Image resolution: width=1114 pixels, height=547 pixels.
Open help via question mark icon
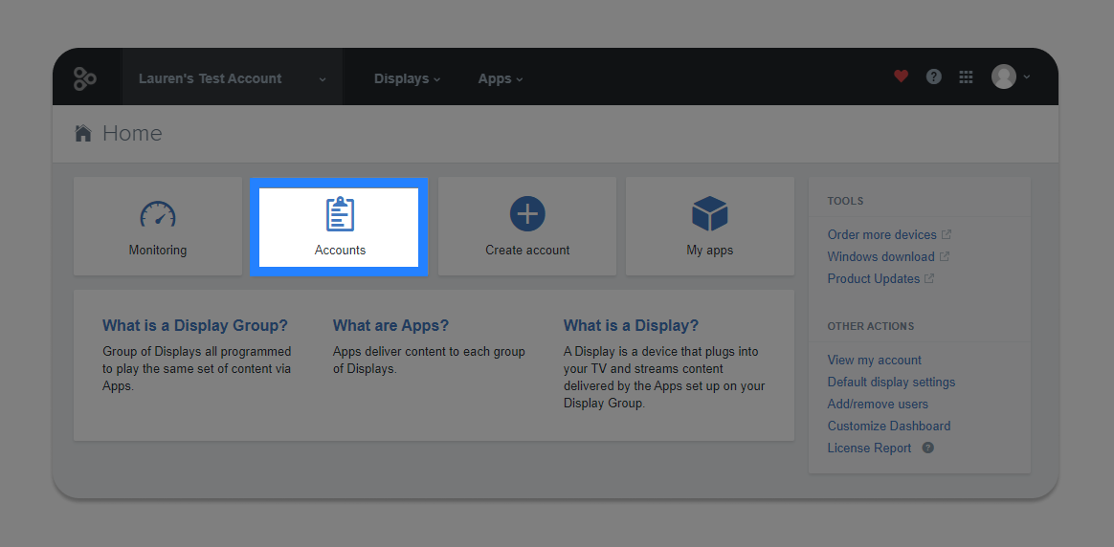[933, 77]
